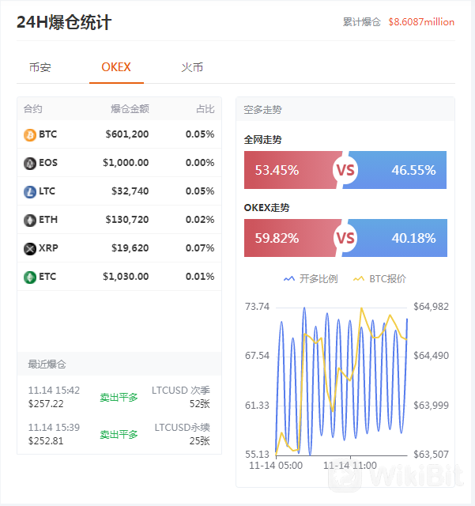
Task: Click the $601,200 liquidation amount
Action: pyautogui.click(x=127, y=134)
